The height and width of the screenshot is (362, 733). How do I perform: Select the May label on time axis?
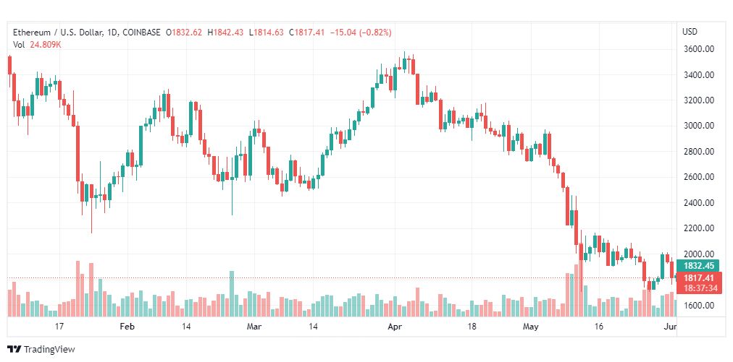(531, 327)
